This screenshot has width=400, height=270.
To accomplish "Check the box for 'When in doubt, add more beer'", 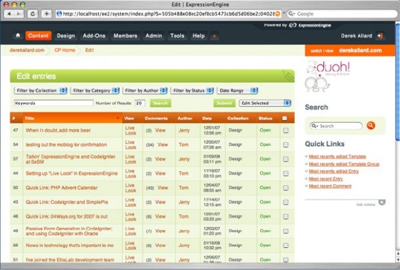I will (286, 130).
